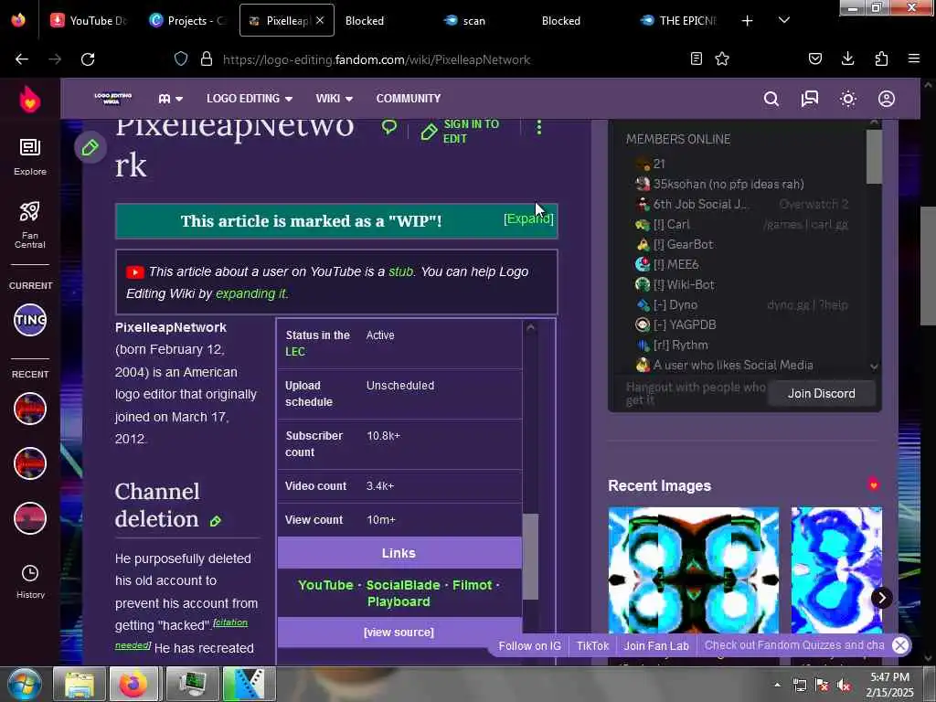Open the Fandom wiki navigation book dropdown
The height and width of the screenshot is (702, 936).
(x=170, y=99)
